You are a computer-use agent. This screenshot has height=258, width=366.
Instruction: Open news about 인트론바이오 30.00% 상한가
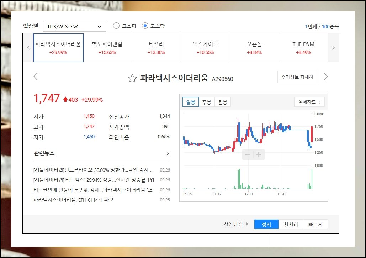[x=94, y=170]
